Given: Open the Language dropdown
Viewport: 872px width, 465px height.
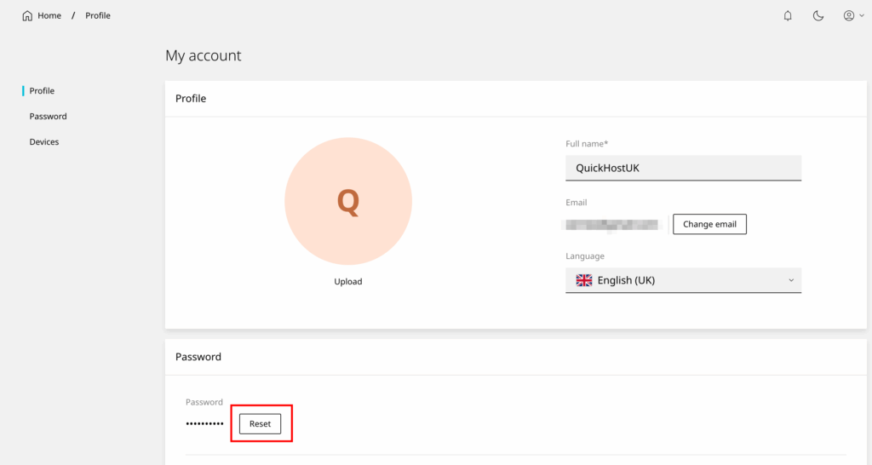Looking at the screenshot, I should tap(684, 280).
